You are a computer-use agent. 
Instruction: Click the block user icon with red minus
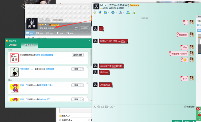[x=120, y=12]
